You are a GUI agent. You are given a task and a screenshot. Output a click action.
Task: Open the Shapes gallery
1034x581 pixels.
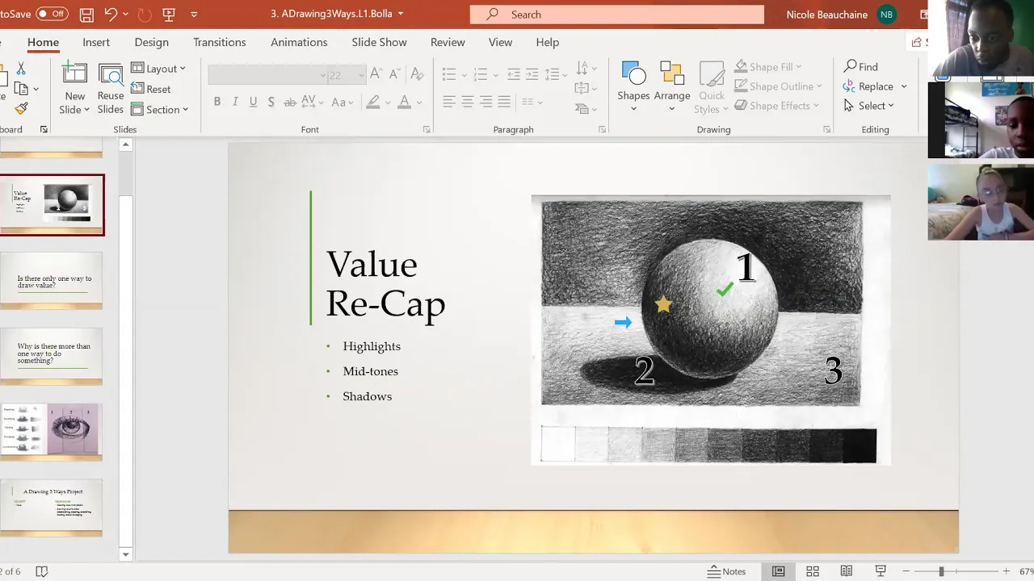pos(633,87)
